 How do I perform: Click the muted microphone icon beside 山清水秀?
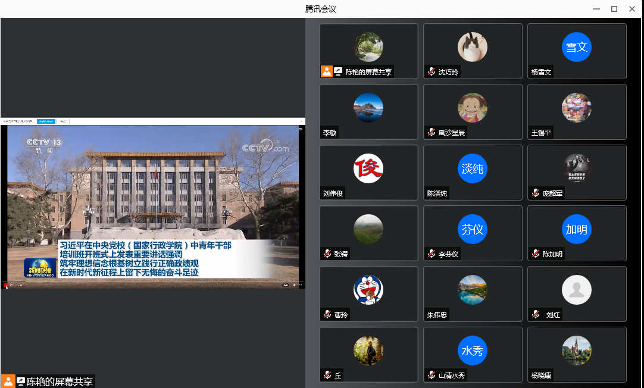pos(432,375)
